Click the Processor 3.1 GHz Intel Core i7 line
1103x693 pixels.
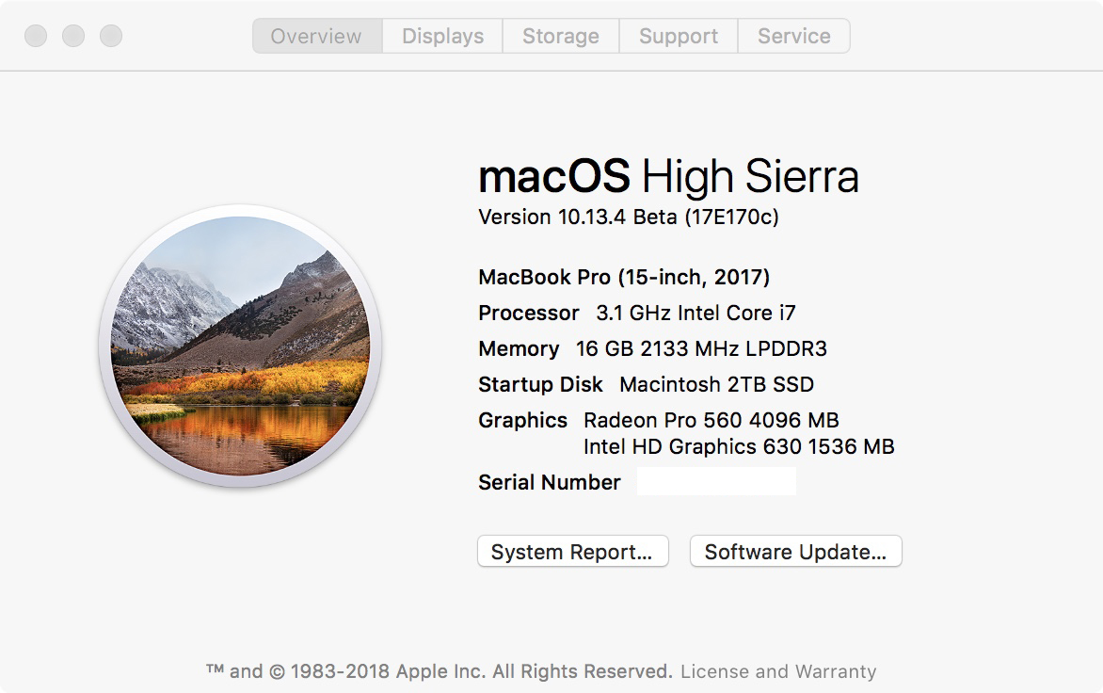[x=636, y=314]
